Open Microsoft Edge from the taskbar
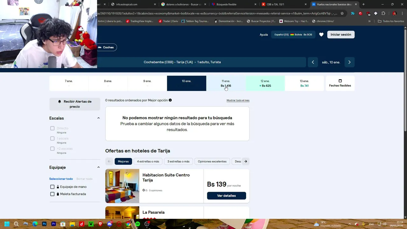407x229 pixels. pyautogui.click(x=35, y=224)
